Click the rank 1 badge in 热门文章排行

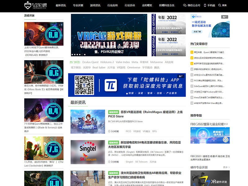click(x=192, y=52)
